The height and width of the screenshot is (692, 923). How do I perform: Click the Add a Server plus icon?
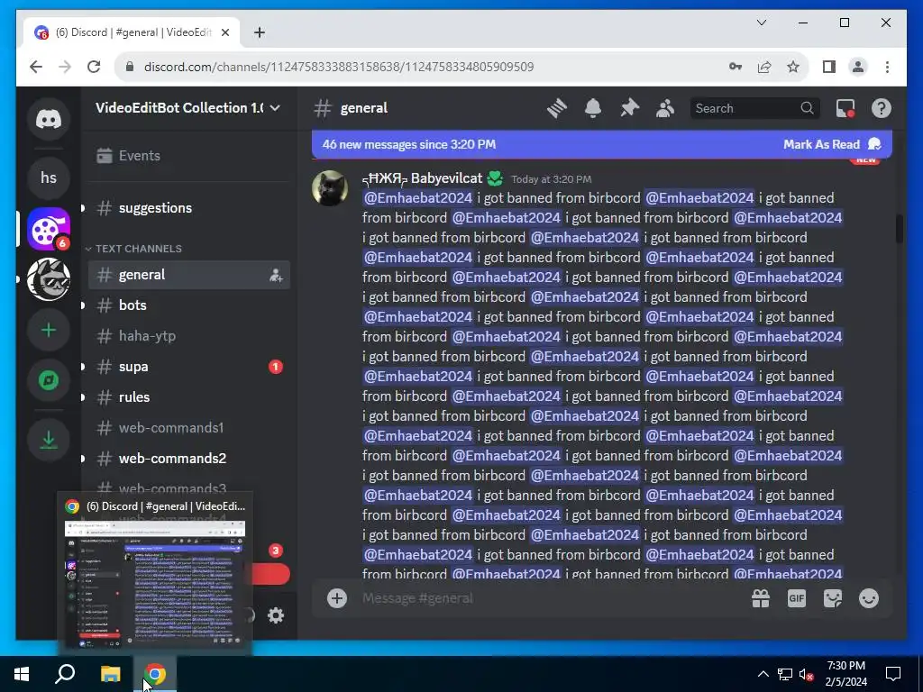49,330
